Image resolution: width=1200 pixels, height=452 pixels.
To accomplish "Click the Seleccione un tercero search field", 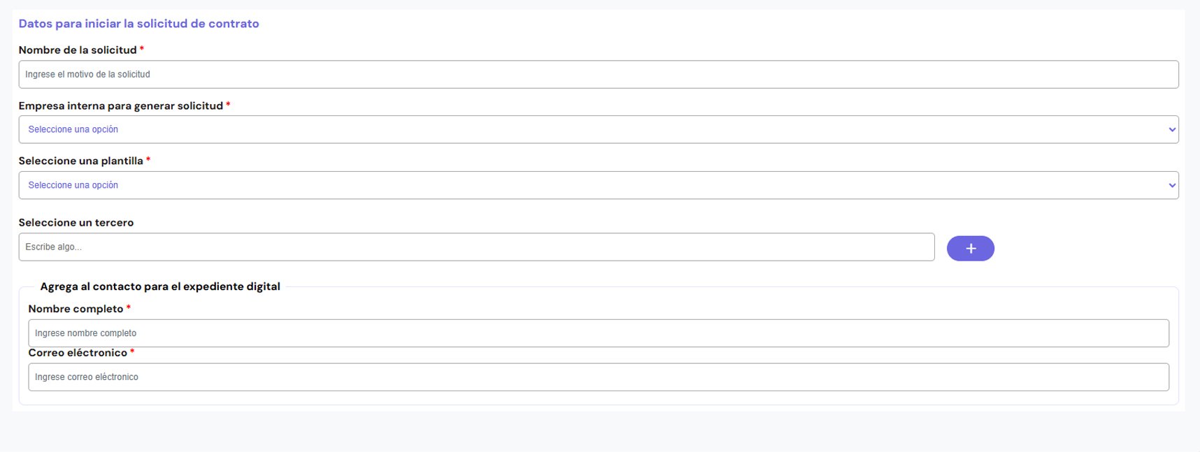I will [476, 247].
